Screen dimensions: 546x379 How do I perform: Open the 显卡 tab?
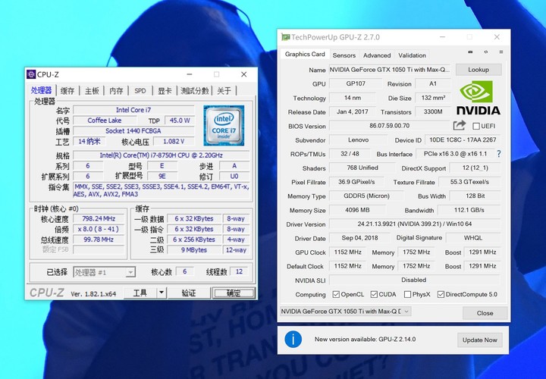pos(165,91)
